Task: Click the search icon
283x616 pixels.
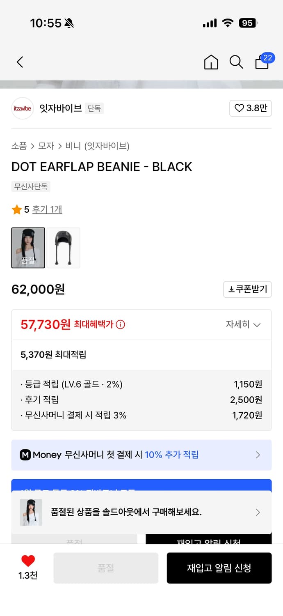Action: pyautogui.click(x=236, y=62)
